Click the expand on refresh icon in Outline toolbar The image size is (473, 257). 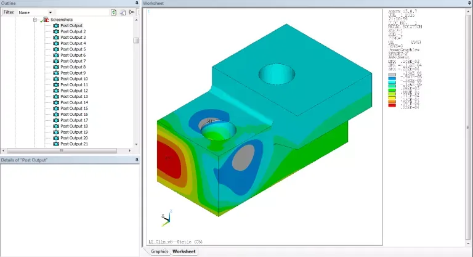click(132, 12)
